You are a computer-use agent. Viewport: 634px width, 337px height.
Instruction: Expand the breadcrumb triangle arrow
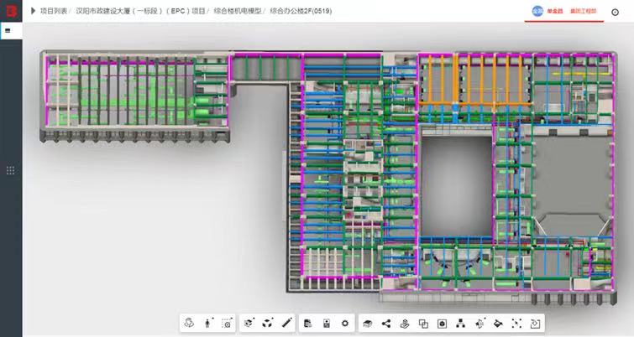pos(32,11)
